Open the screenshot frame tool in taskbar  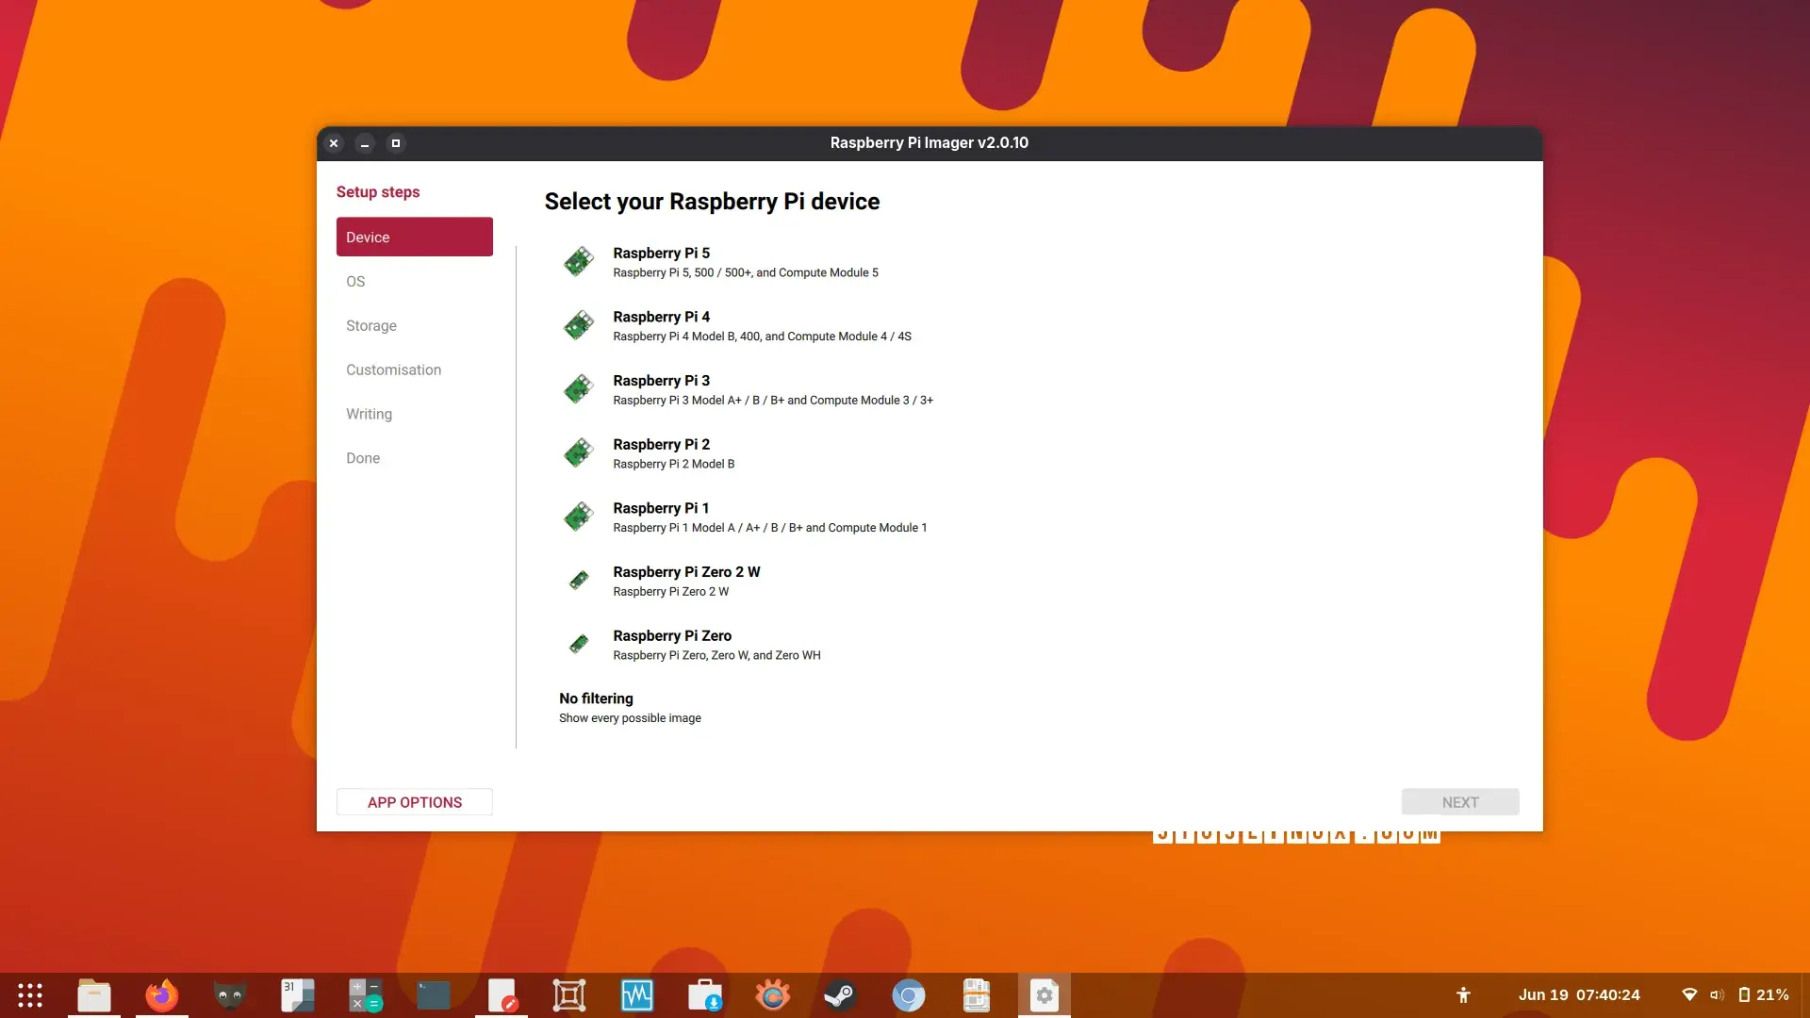click(569, 995)
